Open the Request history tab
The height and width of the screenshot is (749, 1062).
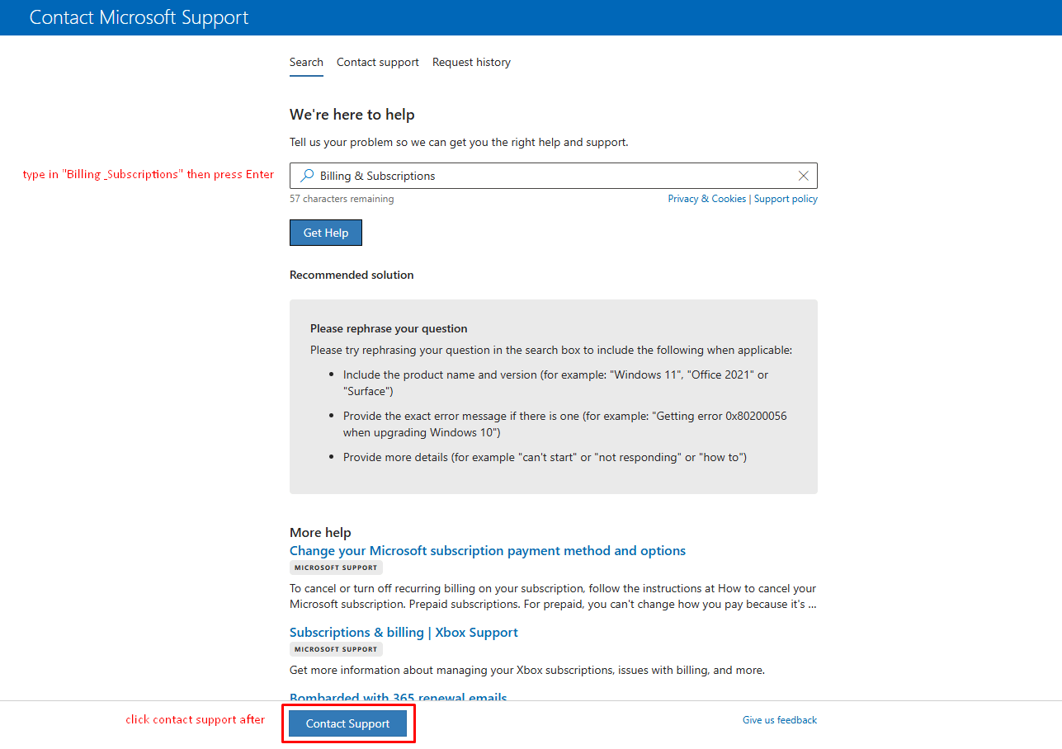[x=471, y=62]
